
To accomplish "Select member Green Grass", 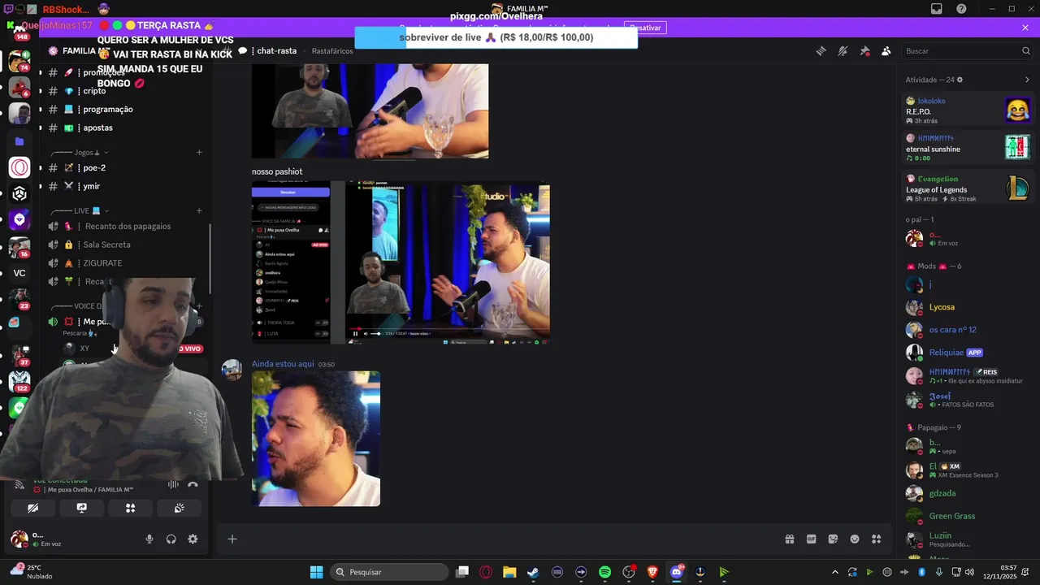I will [968, 516].
